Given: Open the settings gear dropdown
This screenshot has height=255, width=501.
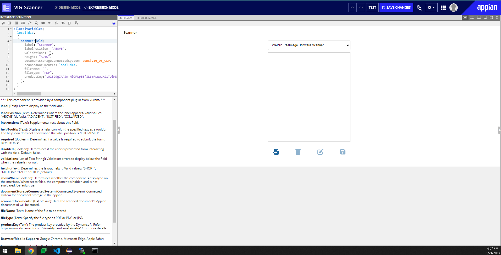Looking at the screenshot, I should coord(431,8).
